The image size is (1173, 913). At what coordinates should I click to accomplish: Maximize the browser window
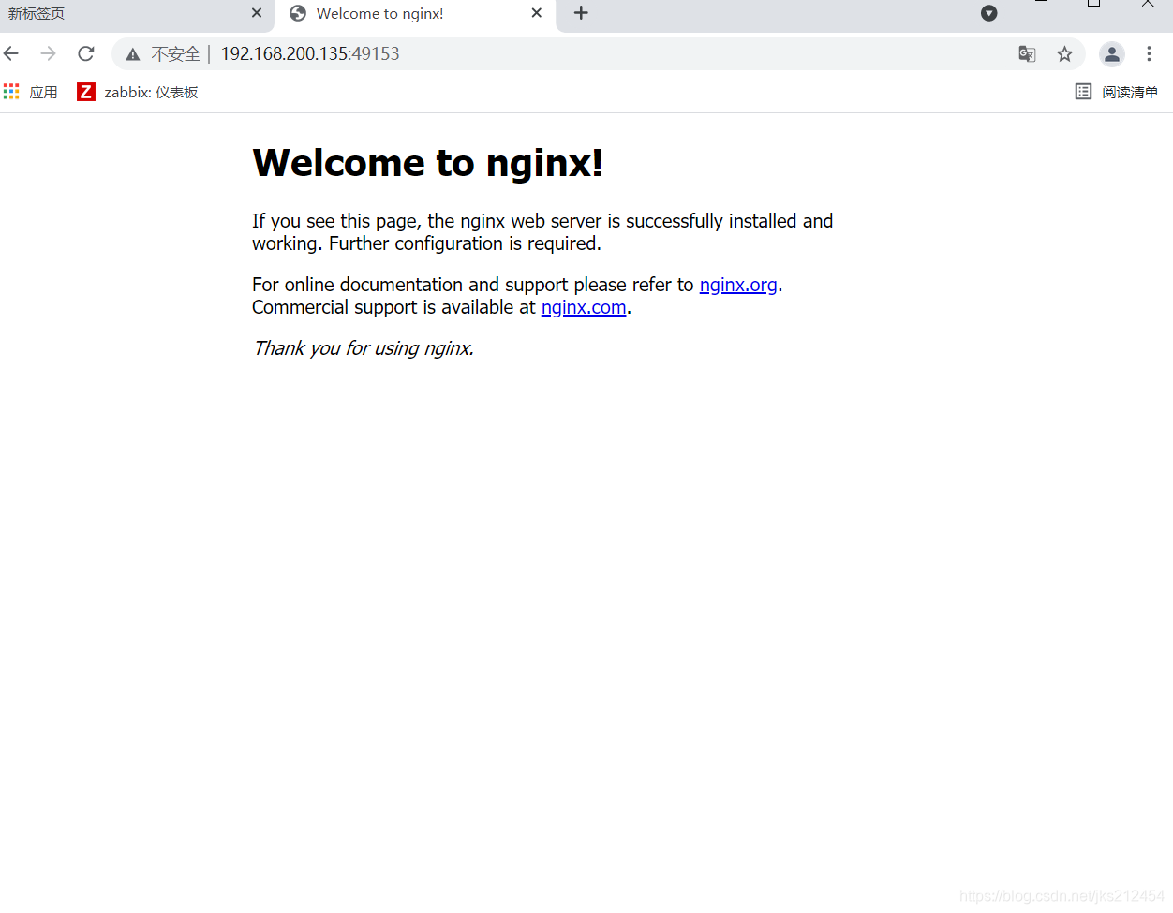(x=1093, y=4)
